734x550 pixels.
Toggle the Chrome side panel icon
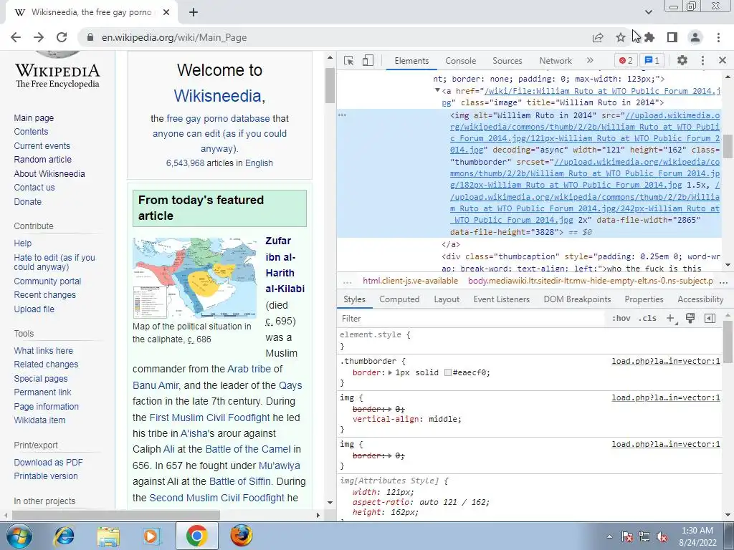[672, 37]
